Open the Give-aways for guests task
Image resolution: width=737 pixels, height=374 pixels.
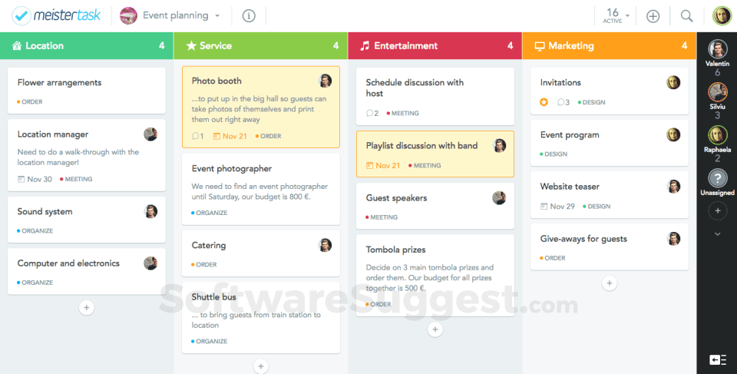[x=609, y=247]
